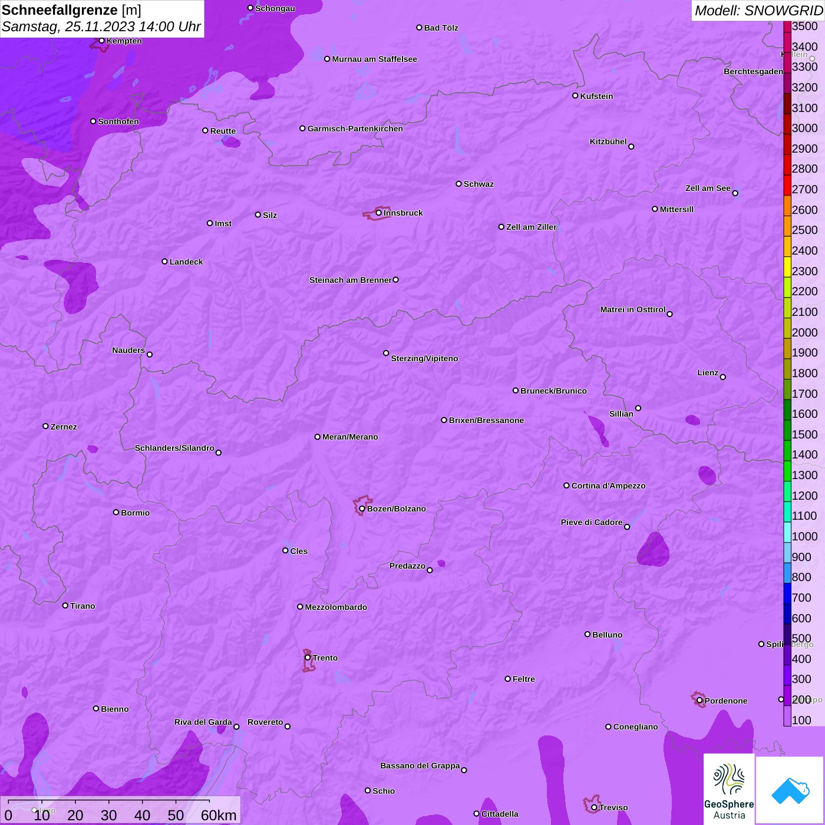825x825 pixels.
Task: Click the GeoSphere Austria logo
Action: pyautogui.click(x=729, y=788)
